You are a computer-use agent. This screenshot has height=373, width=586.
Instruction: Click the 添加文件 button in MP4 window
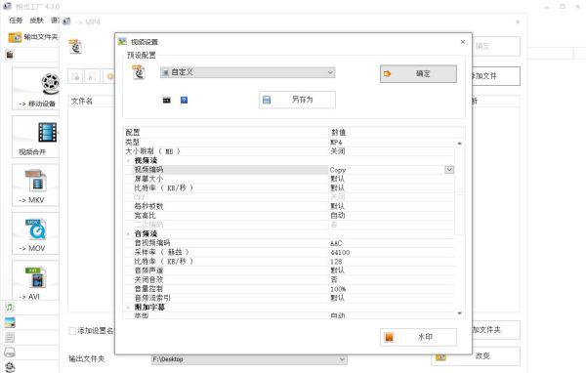pyautogui.click(x=495, y=76)
